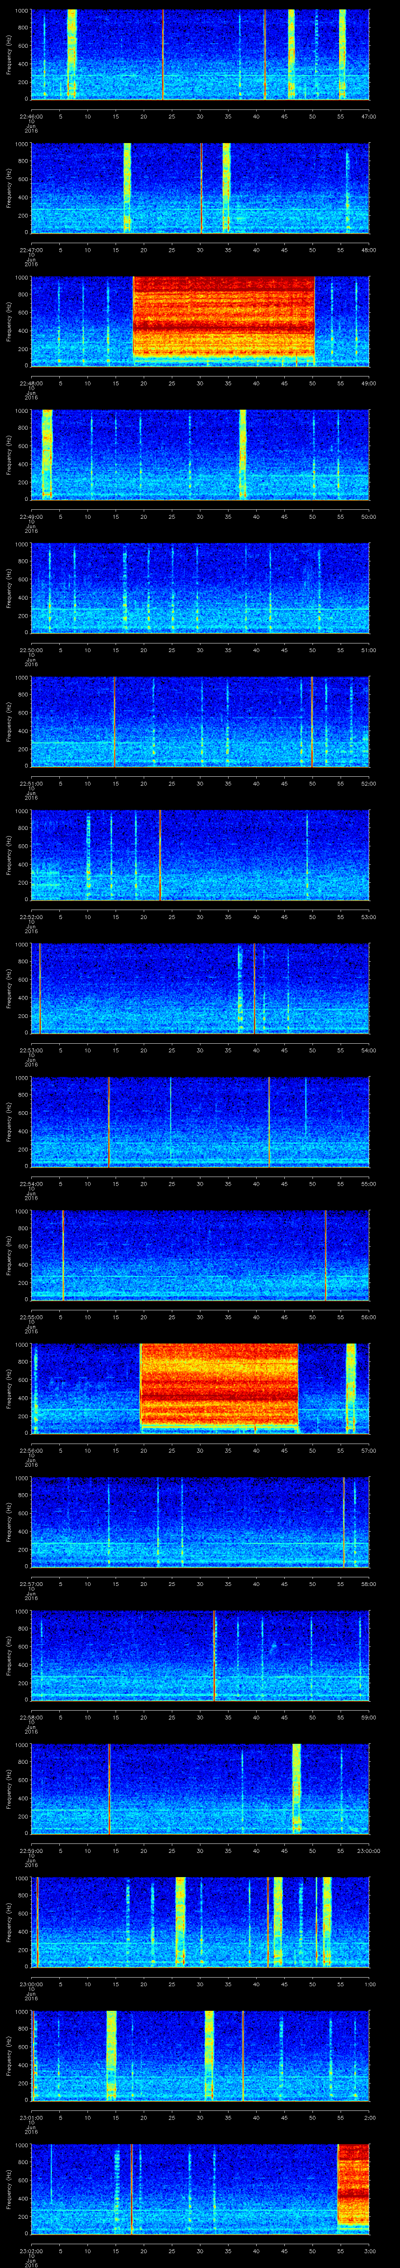Click the red vertical line near 23 s in the 22:52 panel

160,855
